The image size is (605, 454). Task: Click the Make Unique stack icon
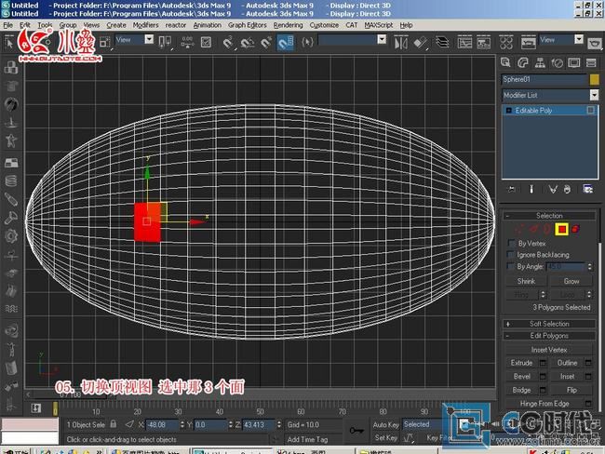[553, 189]
